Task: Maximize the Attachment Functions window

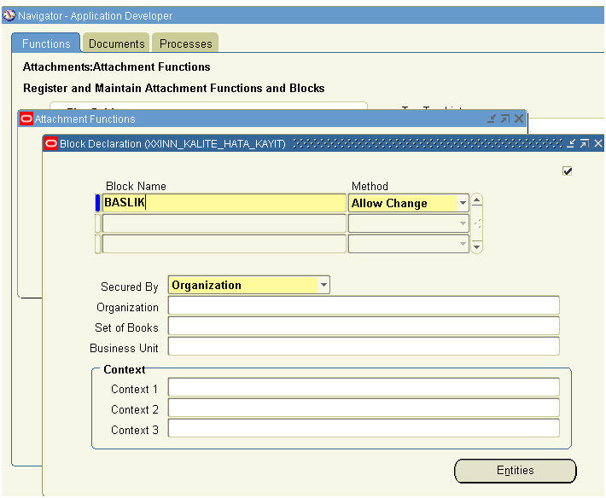Action: point(504,119)
